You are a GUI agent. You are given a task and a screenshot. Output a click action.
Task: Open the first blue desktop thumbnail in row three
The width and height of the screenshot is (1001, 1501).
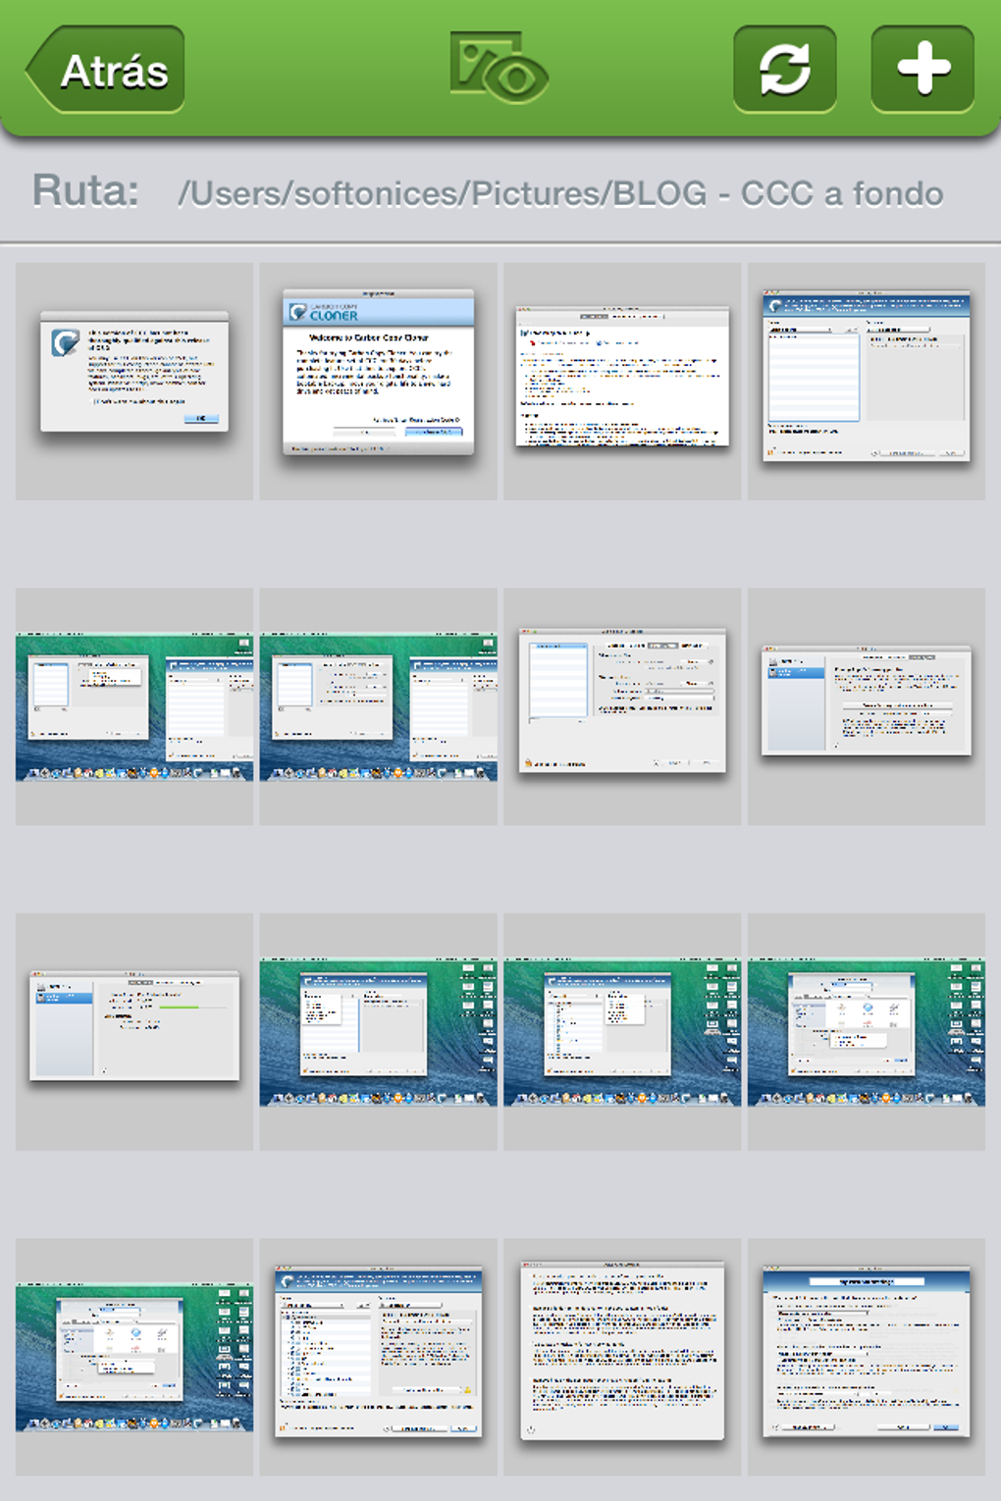378,1025
